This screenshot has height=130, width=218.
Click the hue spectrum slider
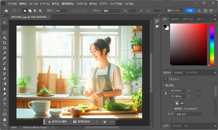click(212, 44)
